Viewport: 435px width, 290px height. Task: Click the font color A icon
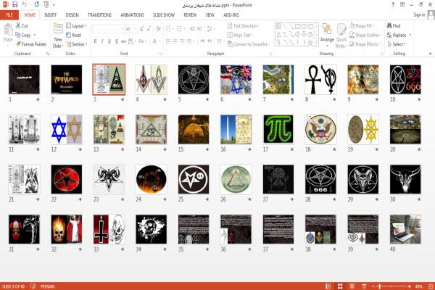point(154,41)
